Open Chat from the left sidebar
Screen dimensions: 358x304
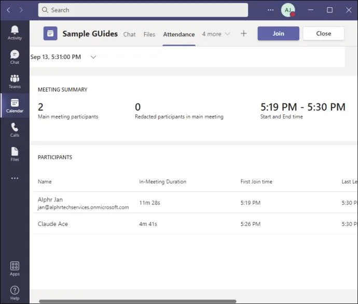(15, 57)
